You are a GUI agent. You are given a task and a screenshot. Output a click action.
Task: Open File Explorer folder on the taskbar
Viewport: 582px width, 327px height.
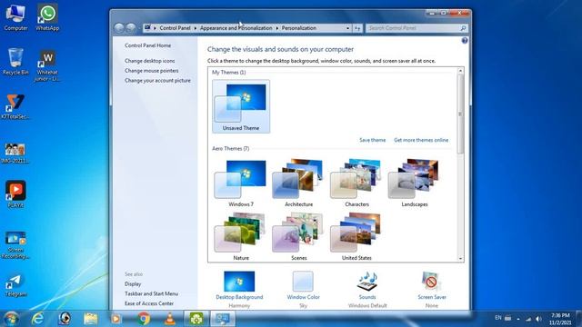(90, 319)
